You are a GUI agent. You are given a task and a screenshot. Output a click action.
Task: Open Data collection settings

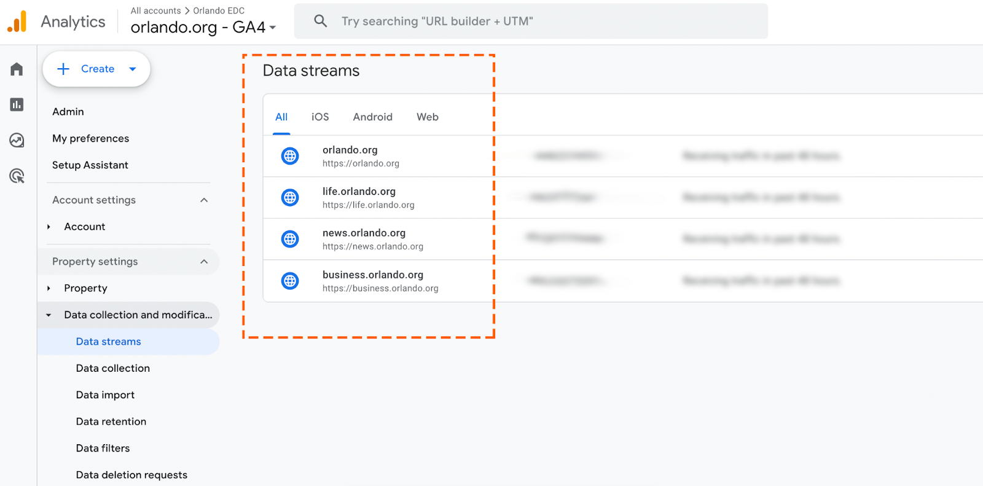coord(113,368)
